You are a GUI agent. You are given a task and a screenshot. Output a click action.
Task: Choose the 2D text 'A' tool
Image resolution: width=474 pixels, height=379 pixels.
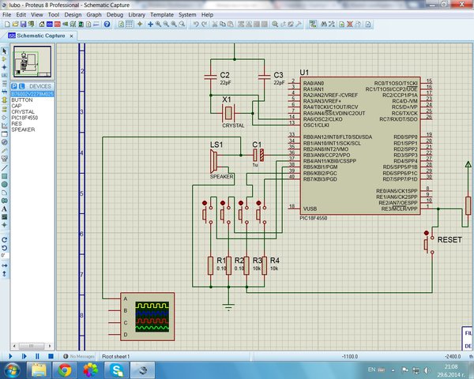click(x=4, y=208)
